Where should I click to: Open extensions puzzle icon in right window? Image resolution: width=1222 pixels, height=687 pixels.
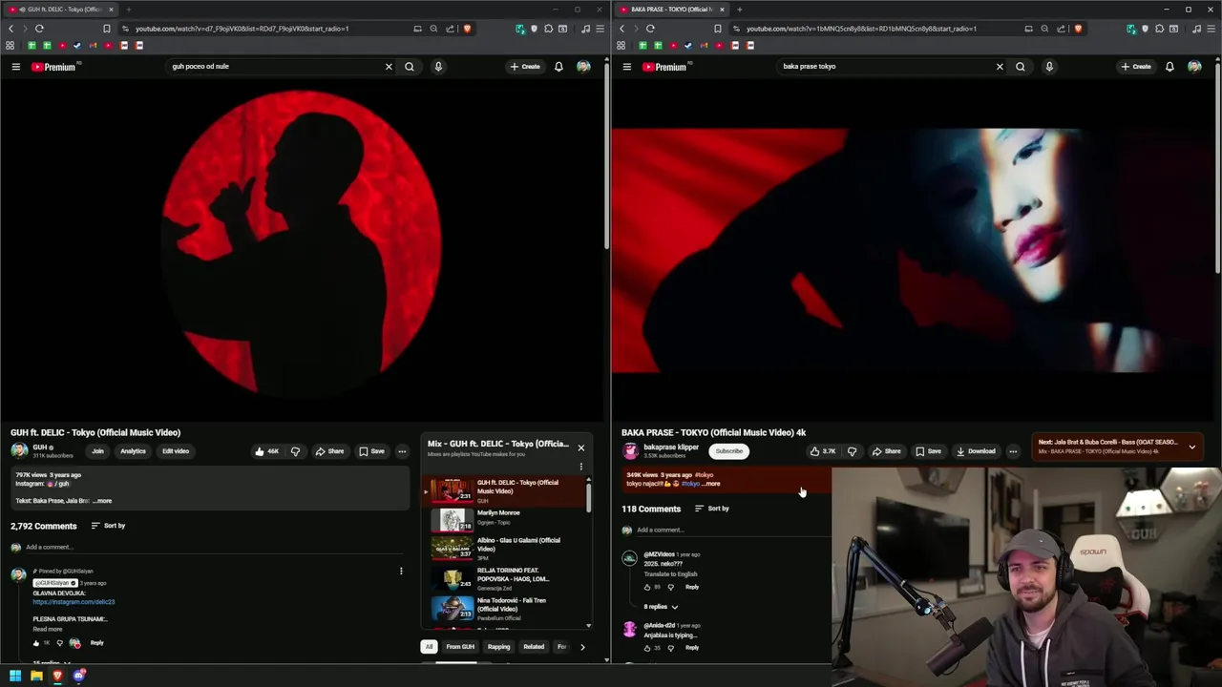1159,29
